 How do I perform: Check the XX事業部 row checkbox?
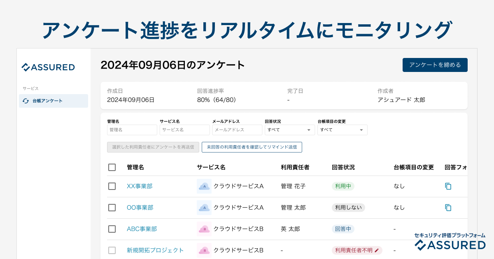click(112, 186)
